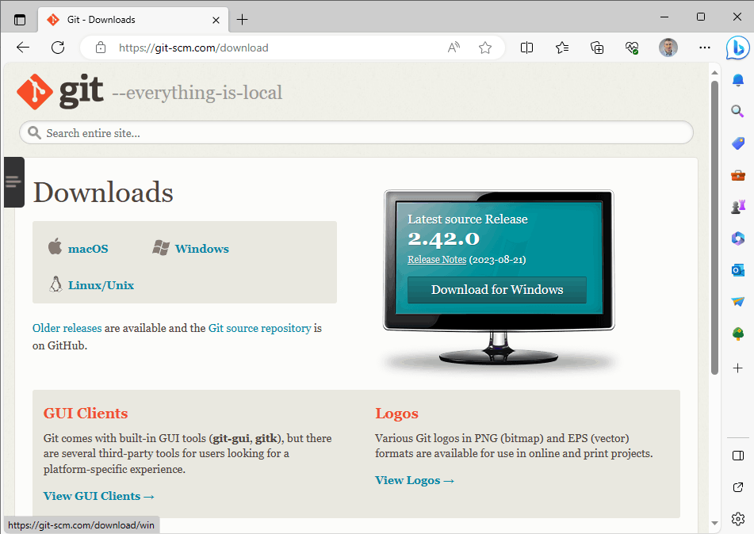Click the page vertical scrollbar thumb
Viewport: 754px width, 534px height.
click(x=714, y=227)
